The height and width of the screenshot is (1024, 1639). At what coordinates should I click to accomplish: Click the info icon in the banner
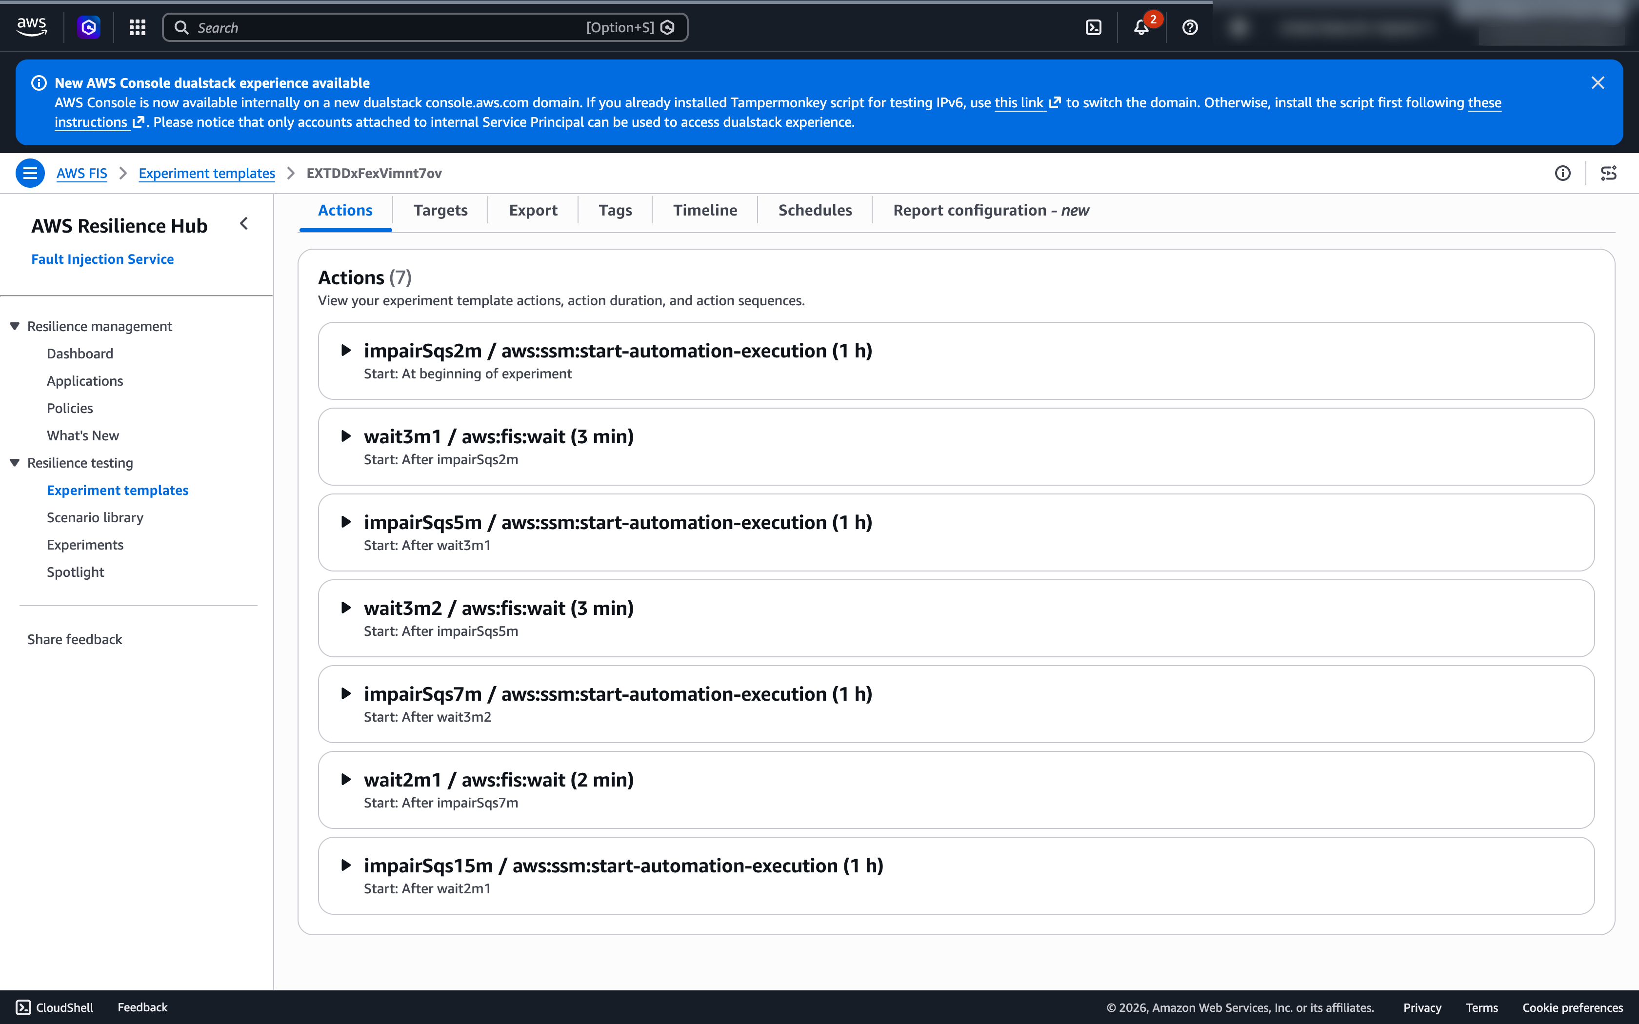[40, 82]
